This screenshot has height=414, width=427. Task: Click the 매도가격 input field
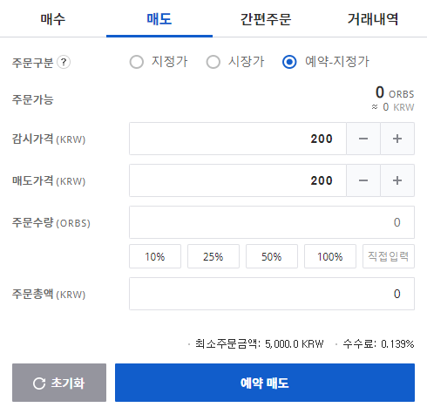238,180
